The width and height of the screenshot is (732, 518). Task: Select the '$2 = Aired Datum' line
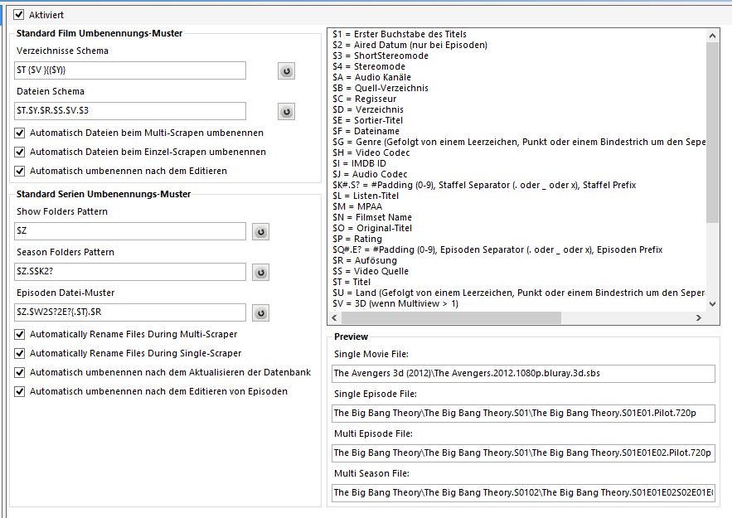(410, 45)
